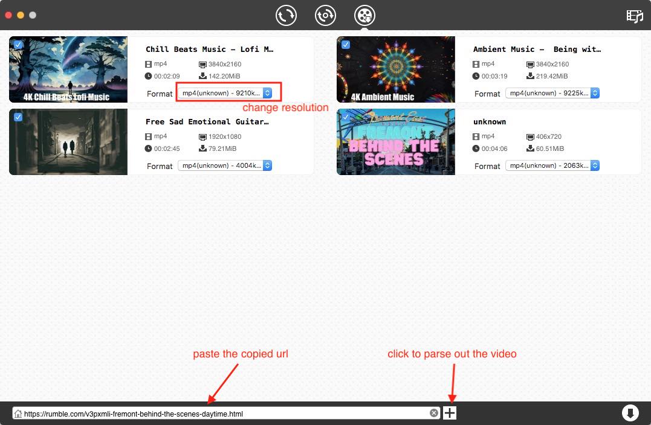Select the re-download/convert circular icon in toolbar

point(325,15)
